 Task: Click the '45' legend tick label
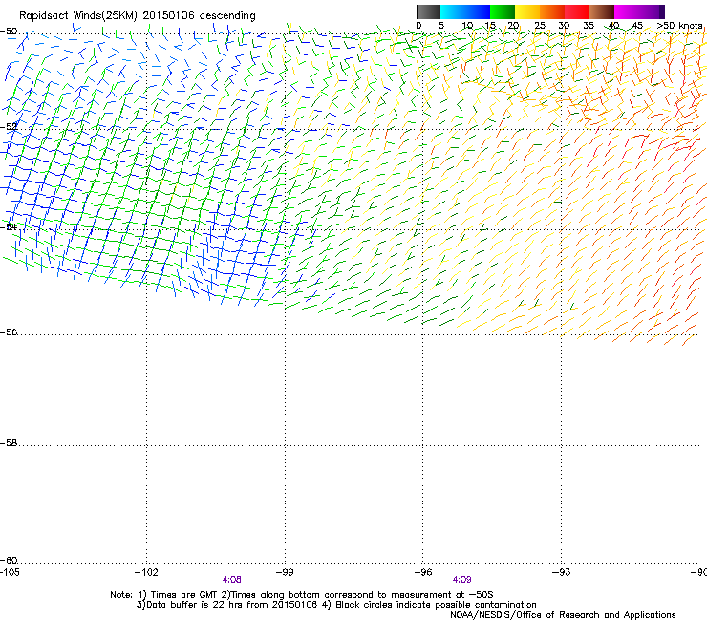637,25
